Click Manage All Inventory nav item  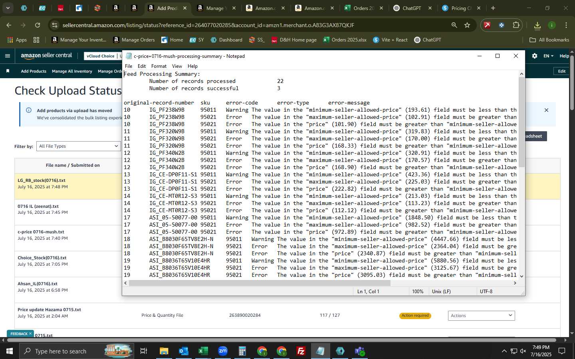pyautogui.click(x=72, y=71)
